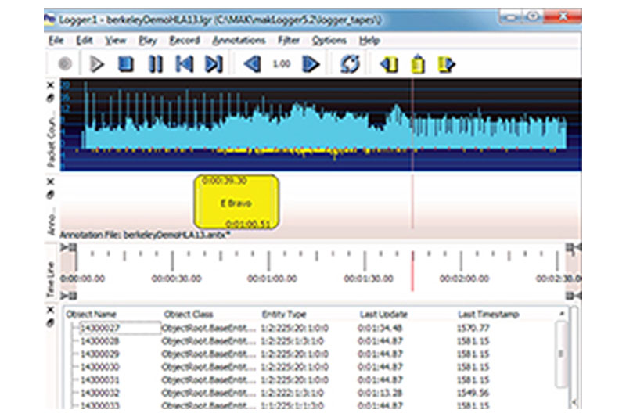Screen dimensions: 626x417
Task: Click the lower right timeline end marker
Action: click(x=574, y=296)
